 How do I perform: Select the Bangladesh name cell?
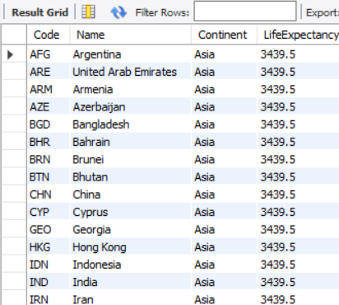point(130,124)
